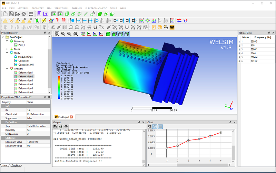Switch to isometric ISO view

pos(83,34)
